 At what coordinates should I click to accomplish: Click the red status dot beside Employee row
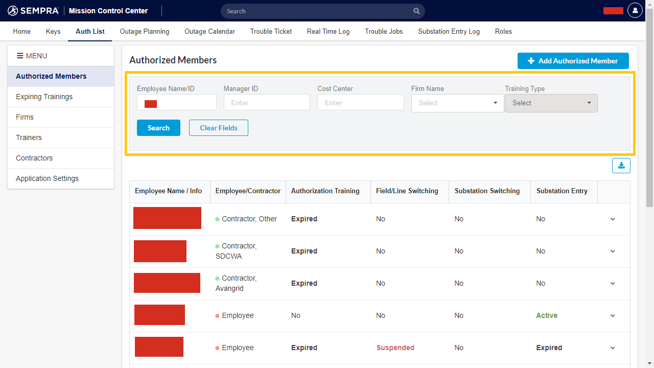click(x=217, y=315)
